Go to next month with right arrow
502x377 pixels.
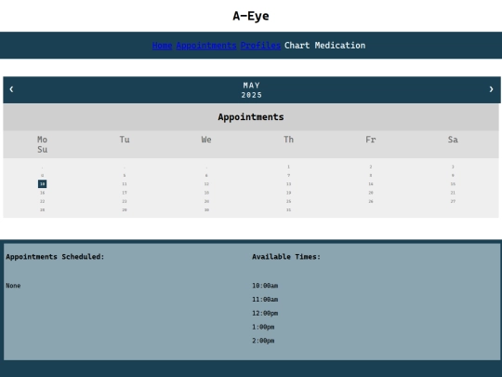pyautogui.click(x=491, y=89)
